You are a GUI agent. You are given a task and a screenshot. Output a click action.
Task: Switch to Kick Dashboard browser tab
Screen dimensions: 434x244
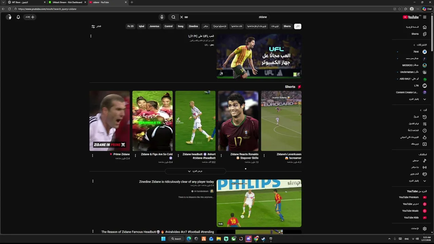click(x=67, y=2)
